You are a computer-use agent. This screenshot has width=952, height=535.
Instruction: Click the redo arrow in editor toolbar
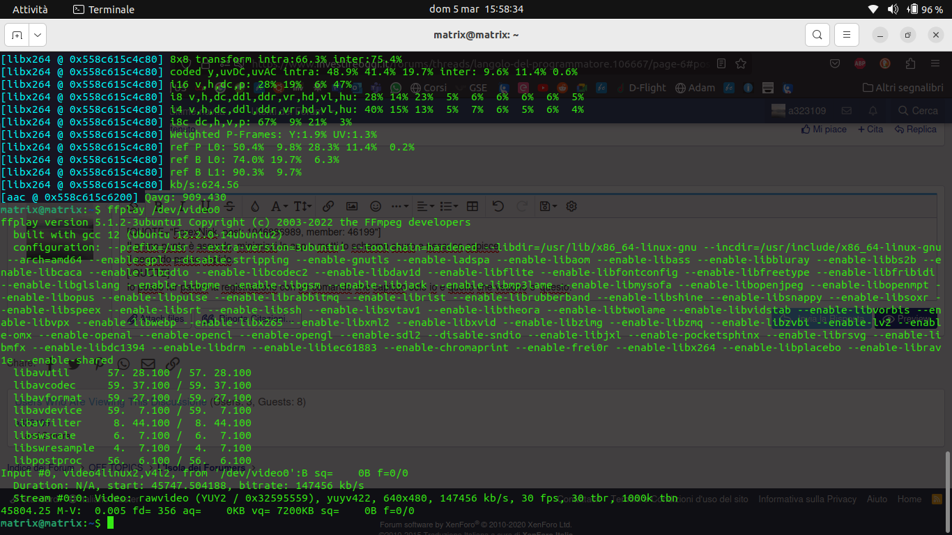click(522, 206)
